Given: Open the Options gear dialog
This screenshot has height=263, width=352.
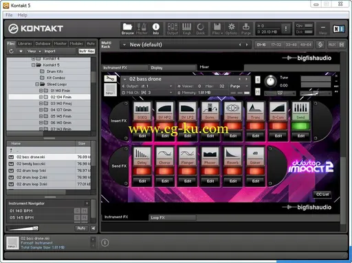Looking at the screenshot, I should pyautogui.click(x=231, y=29).
